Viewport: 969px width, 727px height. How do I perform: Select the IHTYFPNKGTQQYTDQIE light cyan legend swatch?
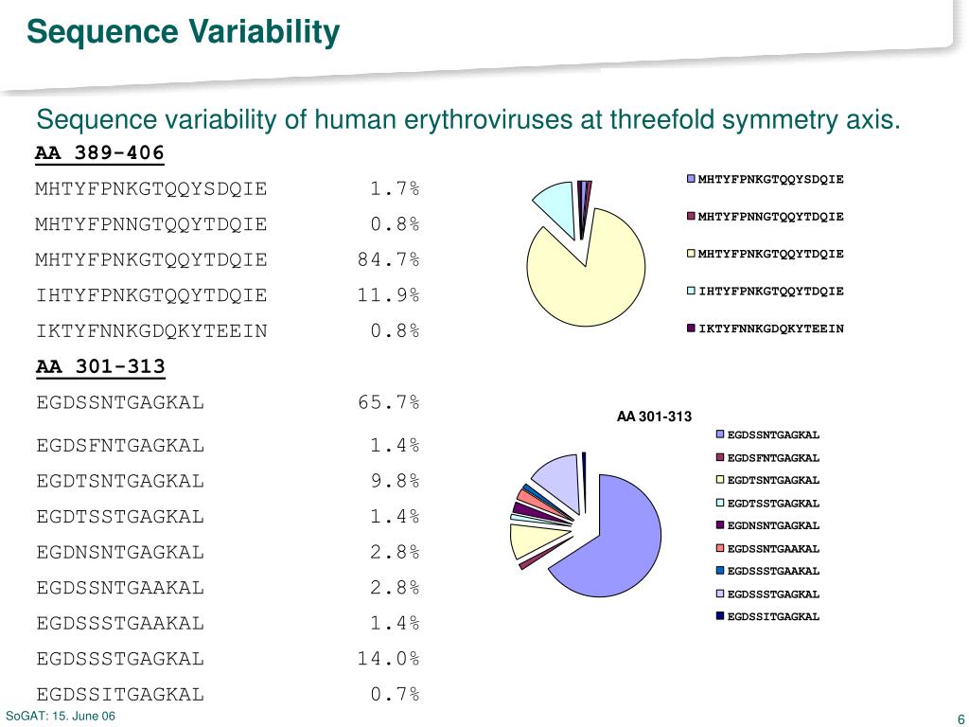[x=692, y=291]
